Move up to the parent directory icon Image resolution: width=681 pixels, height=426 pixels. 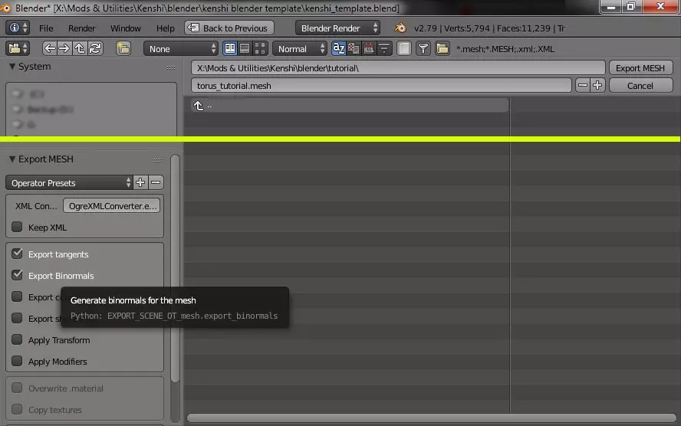[80, 48]
